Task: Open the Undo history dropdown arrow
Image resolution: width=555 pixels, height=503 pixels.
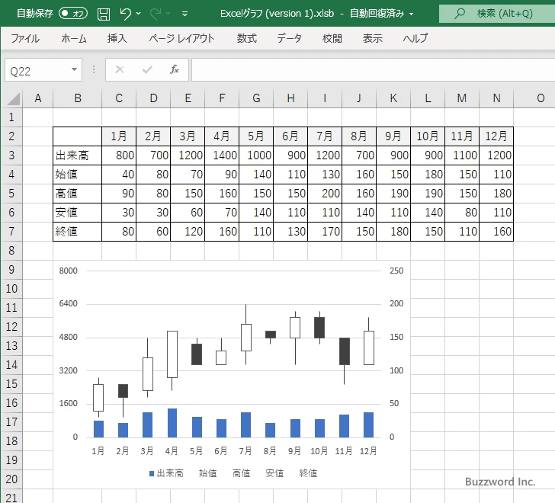Action: click(139, 14)
